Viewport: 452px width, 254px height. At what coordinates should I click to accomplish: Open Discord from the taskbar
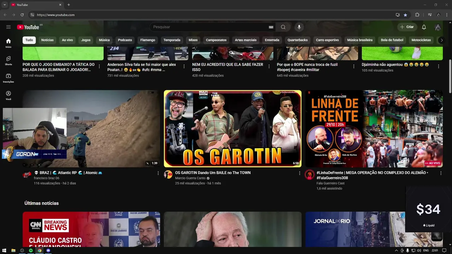click(48, 250)
